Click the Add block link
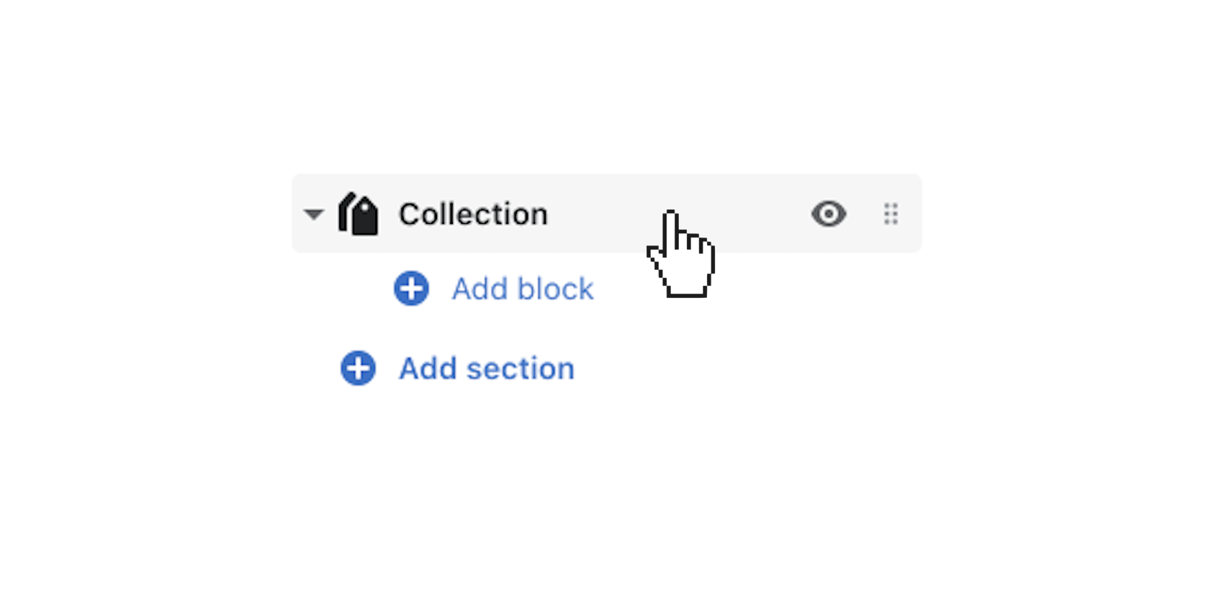Viewport: 1211px width, 593px height. [x=522, y=289]
